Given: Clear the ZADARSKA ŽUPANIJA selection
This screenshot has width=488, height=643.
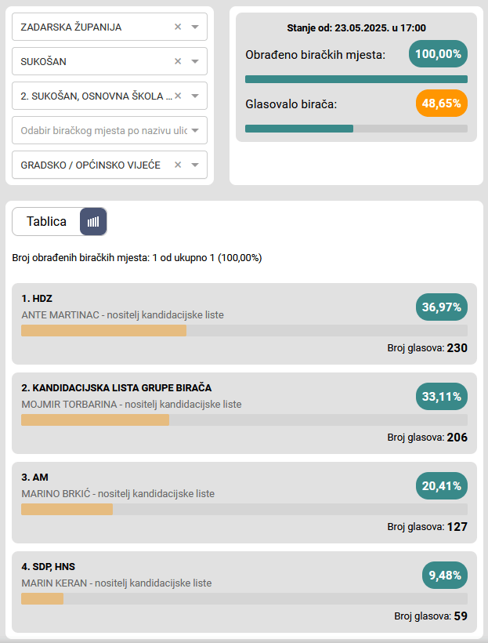Looking at the screenshot, I should coord(178,27).
